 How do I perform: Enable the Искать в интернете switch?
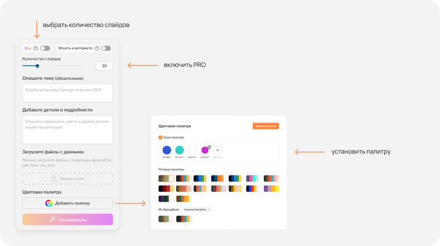pyautogui.click(x=106, y=48)
